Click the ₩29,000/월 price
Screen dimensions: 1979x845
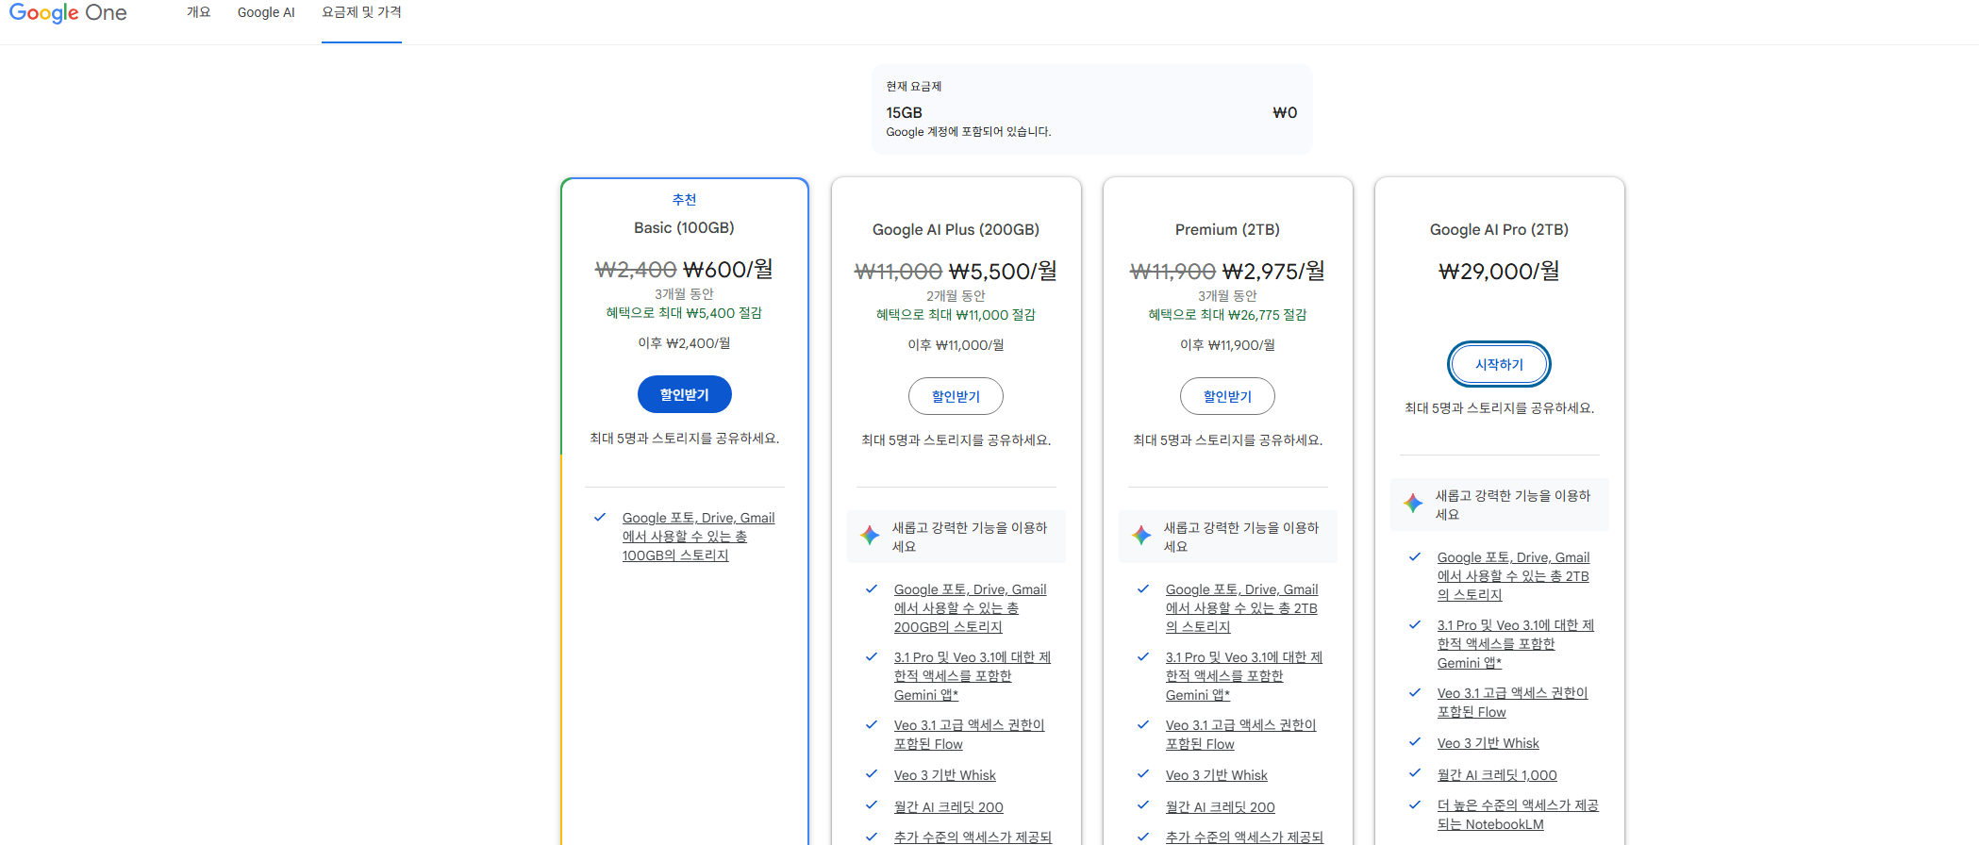click(x=1499, y=272)
